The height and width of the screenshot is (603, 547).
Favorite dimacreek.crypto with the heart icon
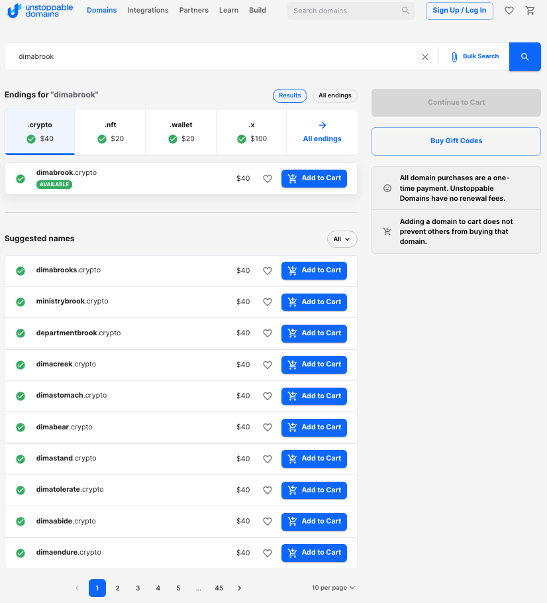point(268,364)
